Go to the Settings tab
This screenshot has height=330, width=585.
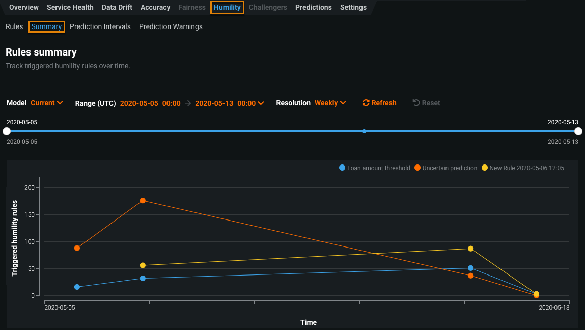click(353, 7)
